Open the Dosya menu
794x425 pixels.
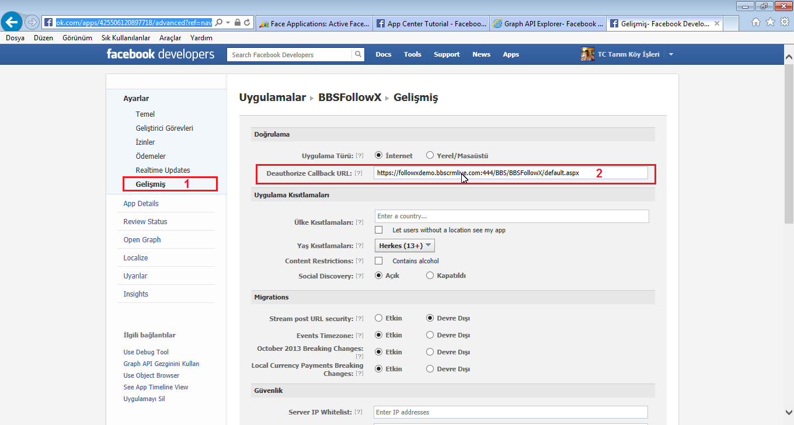15,38
